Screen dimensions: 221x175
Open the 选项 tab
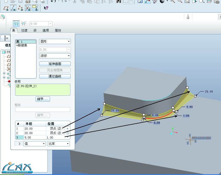tap(46, 31)
